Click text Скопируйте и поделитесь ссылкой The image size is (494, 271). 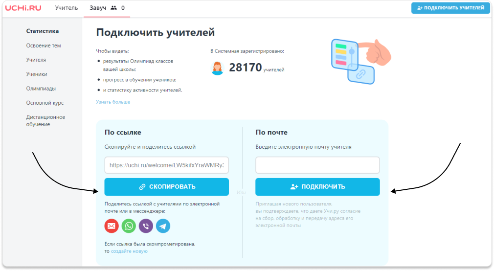click(x=150, y=147)
